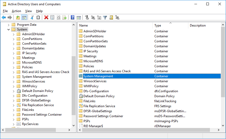The width and height of the screenshot is (226, 139).
Task: Toggle the Show/Hide Console Tree button
Action: coord(24,18)
